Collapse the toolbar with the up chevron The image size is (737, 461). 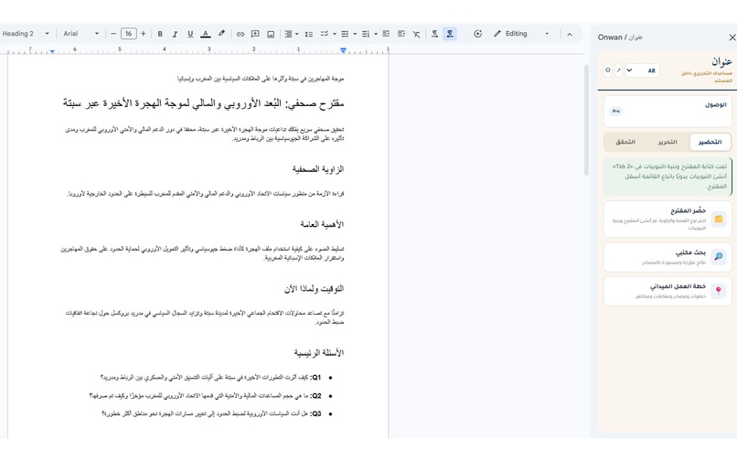coord(569,34)
